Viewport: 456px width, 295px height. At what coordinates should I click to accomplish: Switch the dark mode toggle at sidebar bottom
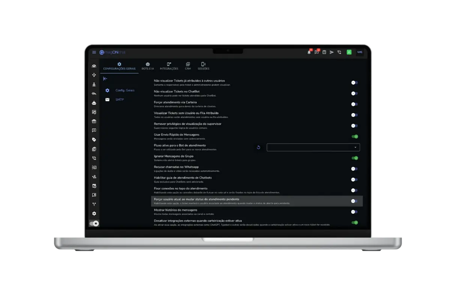(x=94, y=223)
